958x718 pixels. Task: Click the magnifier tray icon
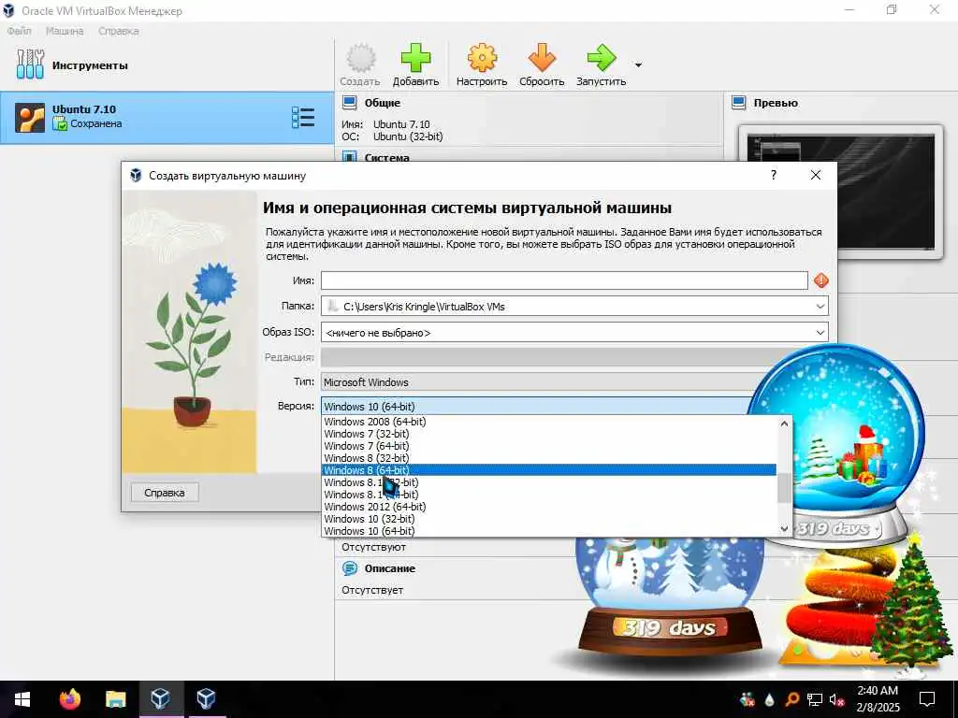coord(791,699)
